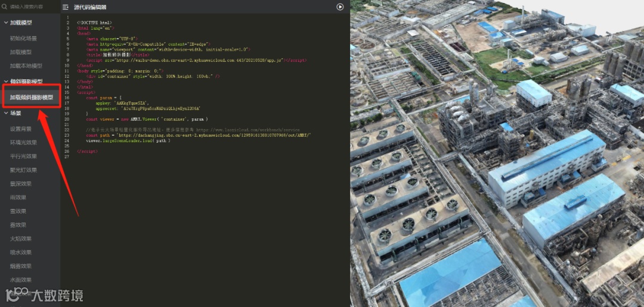Click the <title>加载倾斜摄影</title> code line
644x307 pixels.
117,55
